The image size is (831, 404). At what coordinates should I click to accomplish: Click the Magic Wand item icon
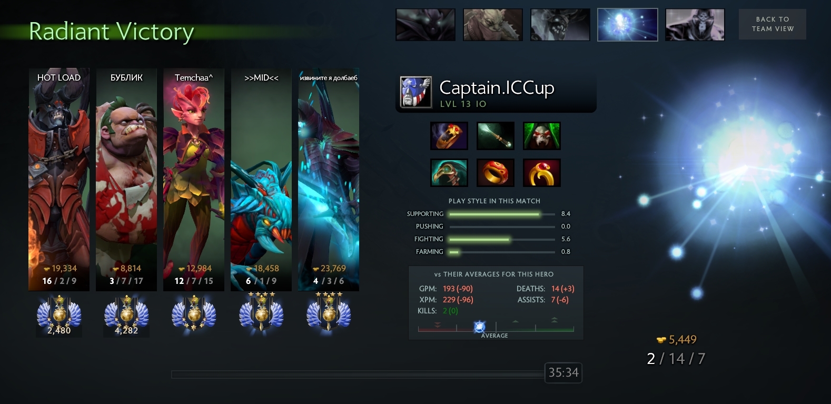tap(495, 136)
